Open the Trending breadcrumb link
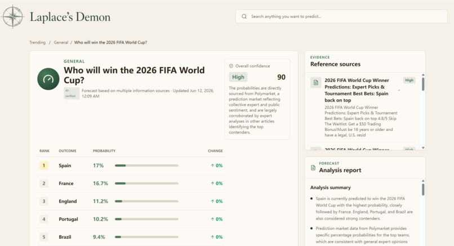 coord(37,42)
